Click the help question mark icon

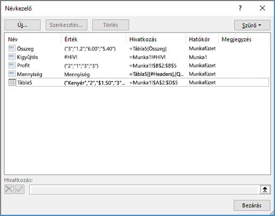pyautogui.click(x=240, y=8)
